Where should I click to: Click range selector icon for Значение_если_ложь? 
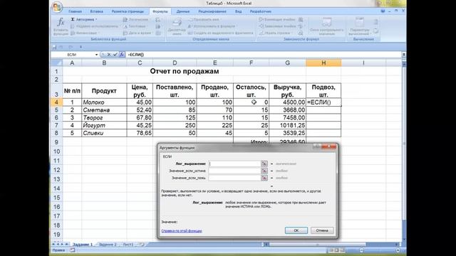tap(264, 178)
